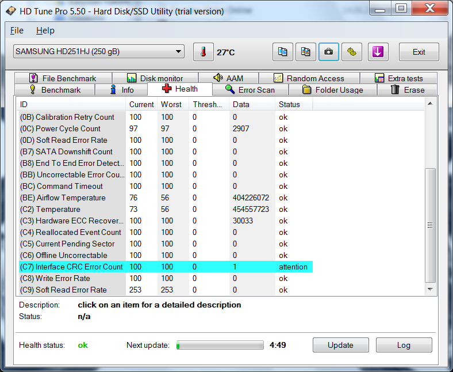Open the options tools icon
Screen dimensions: 453x372
click(352, 52)
